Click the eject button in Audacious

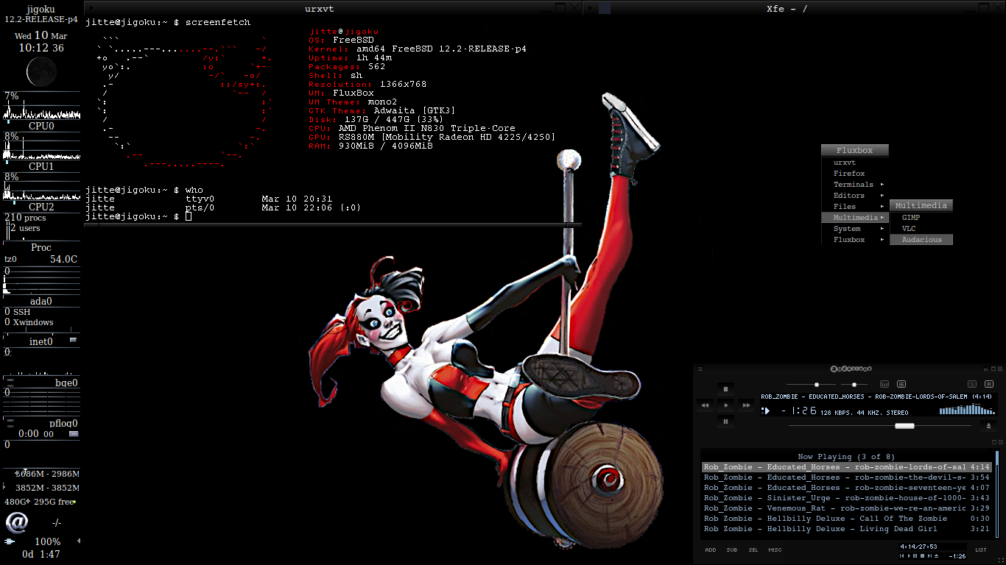pos(988,426)
